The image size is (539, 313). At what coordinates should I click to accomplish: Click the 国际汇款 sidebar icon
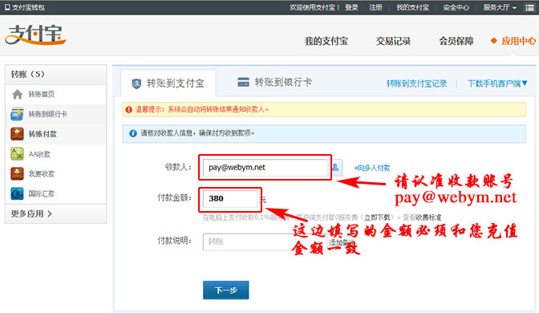[x=17, y=193]
